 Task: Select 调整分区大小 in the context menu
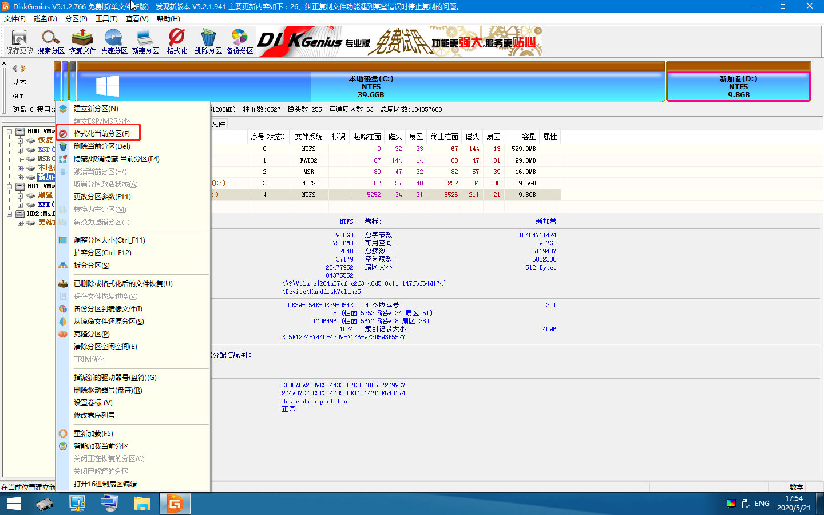[x=109, y=240]
